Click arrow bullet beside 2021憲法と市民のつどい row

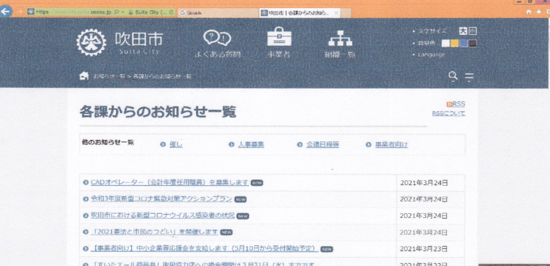coord(85,232)
